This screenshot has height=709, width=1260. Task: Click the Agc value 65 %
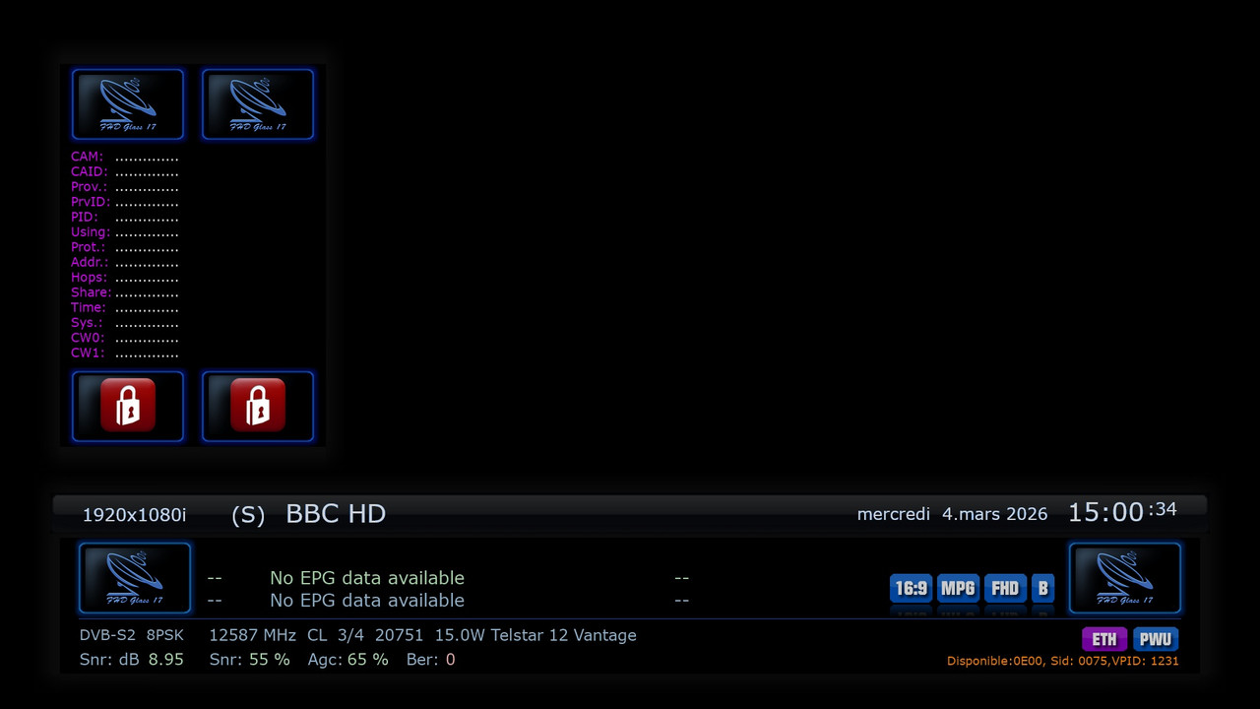(368, 660)
